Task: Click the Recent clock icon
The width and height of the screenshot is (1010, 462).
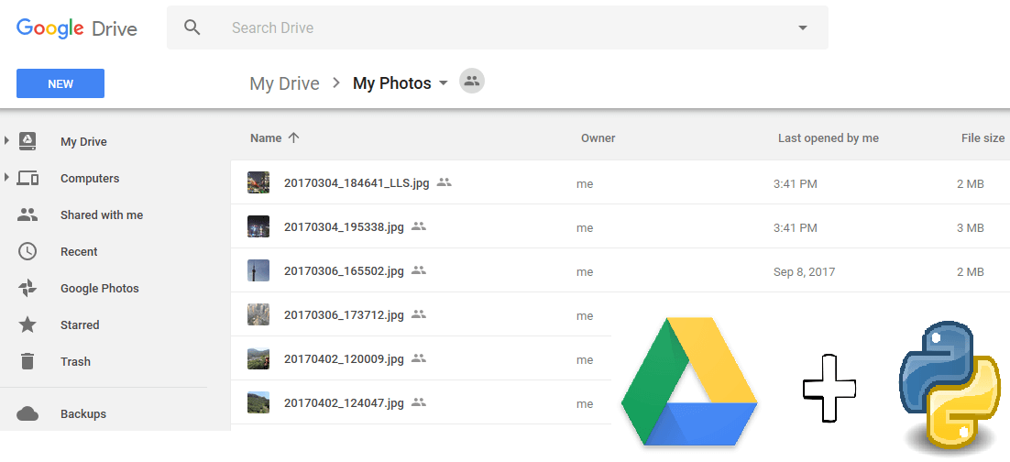Action: tap(27, 251)
